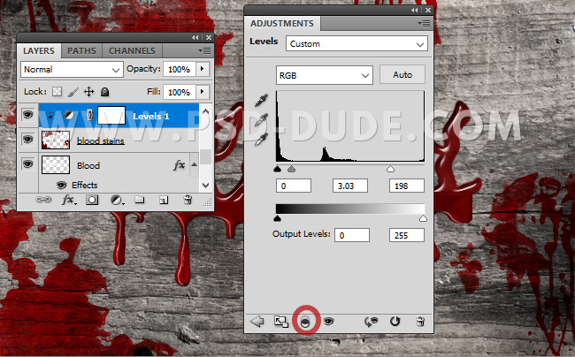The image size is (575, 357).
Task: Create a new layer
Action: click(164, 200)
